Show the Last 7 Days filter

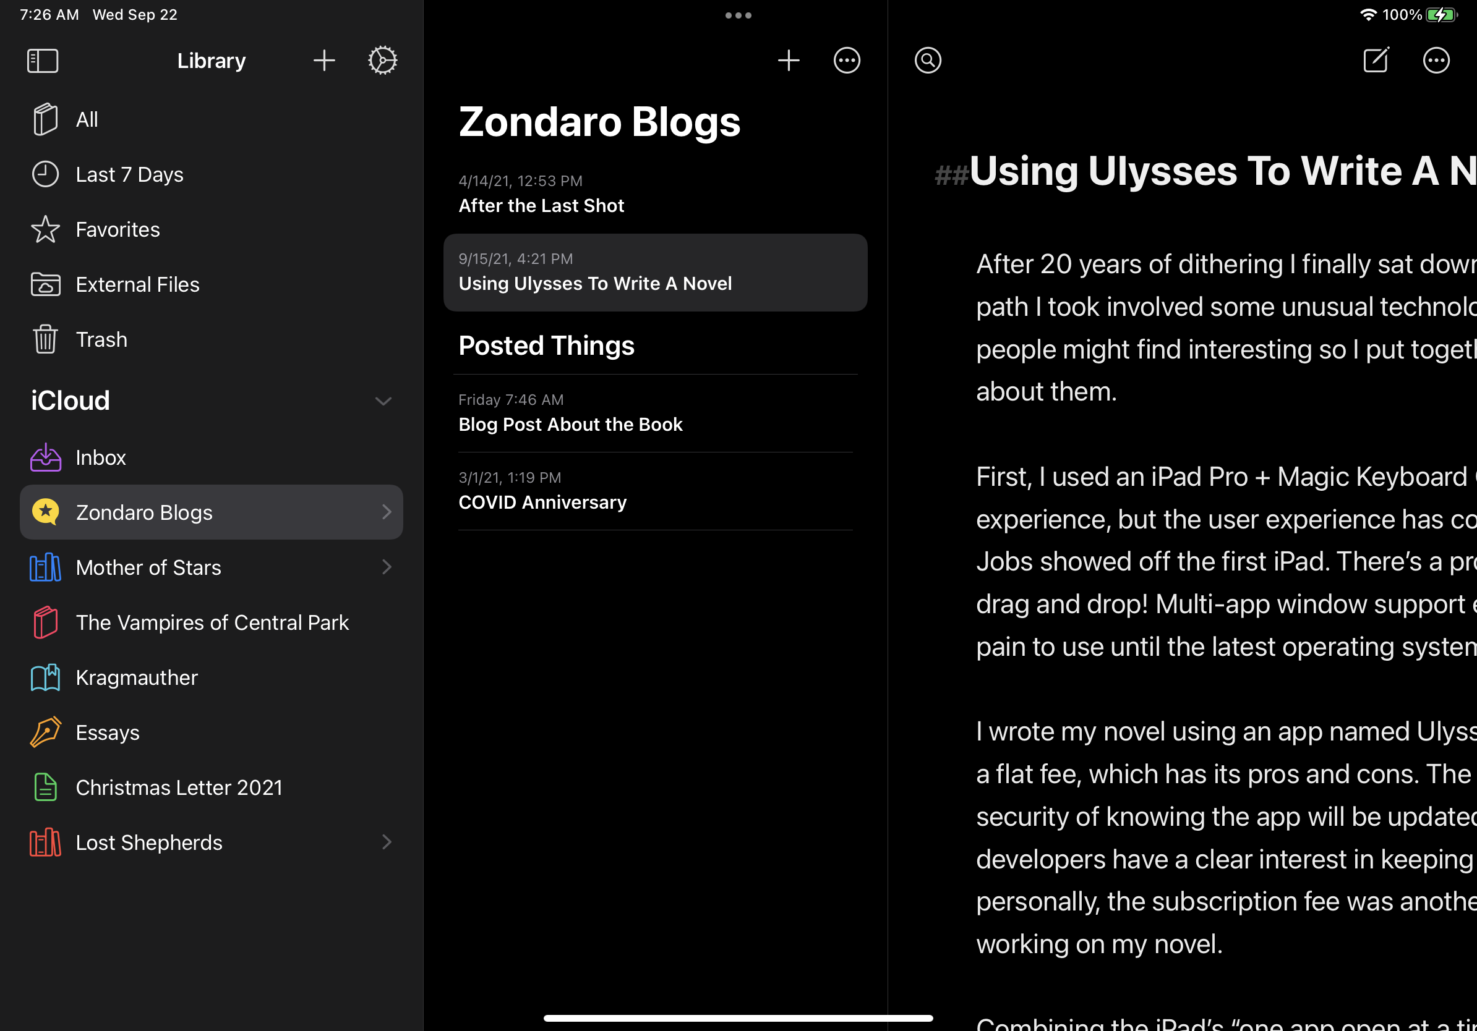[129, 174]
